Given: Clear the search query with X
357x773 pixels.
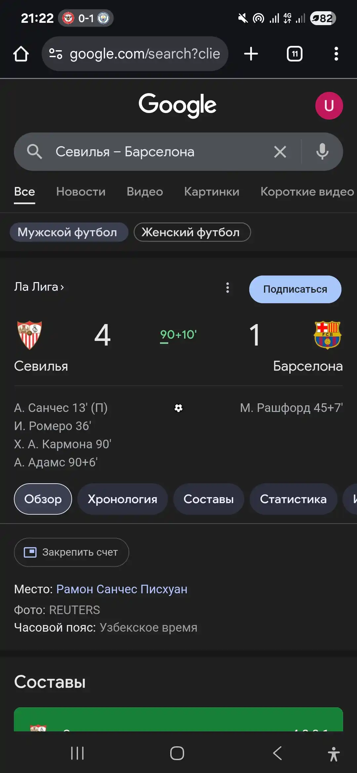Looking at the screenshot, I should 280,152.
